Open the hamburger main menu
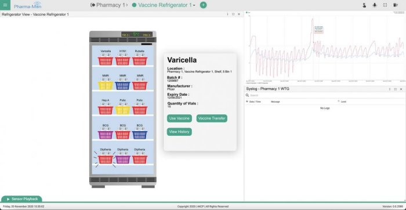 click(5, 5)
